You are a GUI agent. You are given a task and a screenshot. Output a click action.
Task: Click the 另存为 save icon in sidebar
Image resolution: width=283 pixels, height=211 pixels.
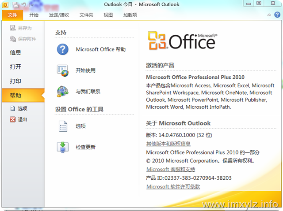tap(13, 28)
